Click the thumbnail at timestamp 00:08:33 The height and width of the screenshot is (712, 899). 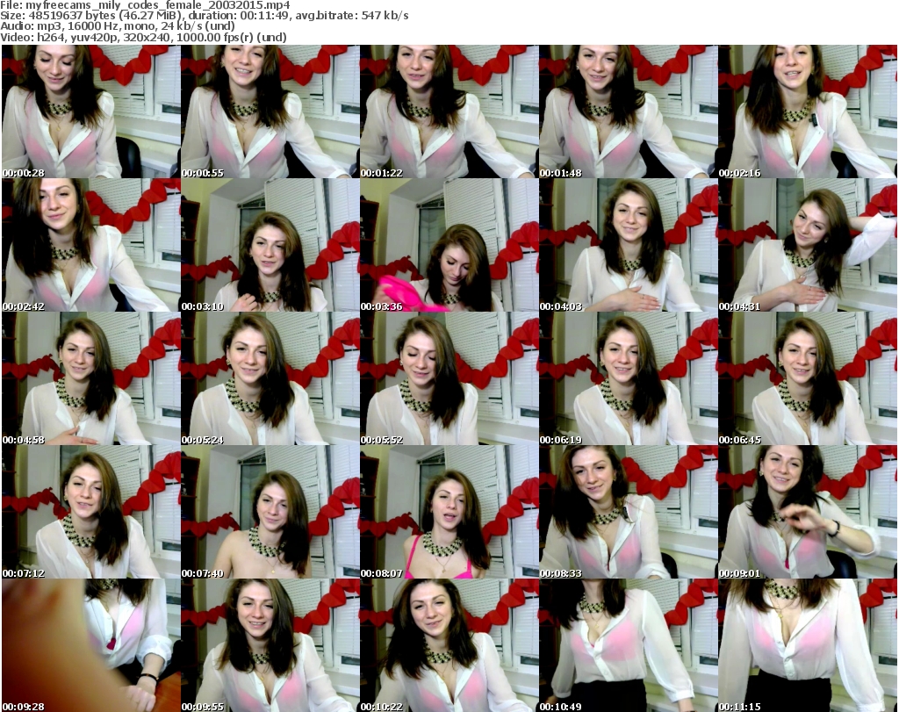click(628, 512)
